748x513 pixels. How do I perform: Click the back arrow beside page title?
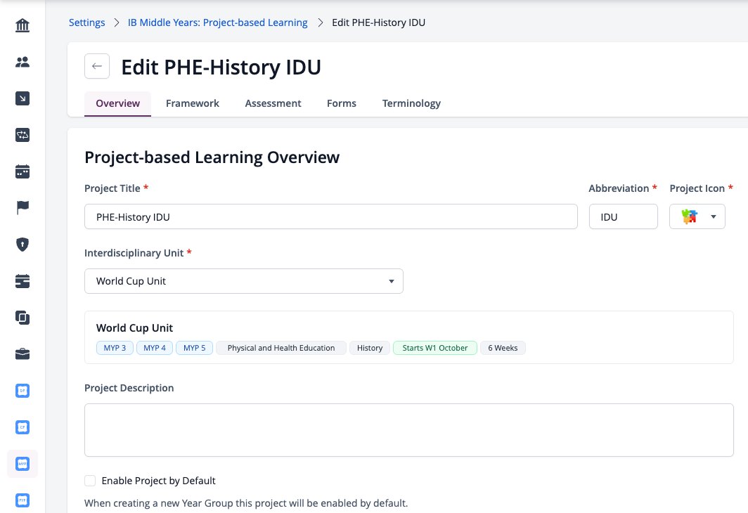[97, 66]
